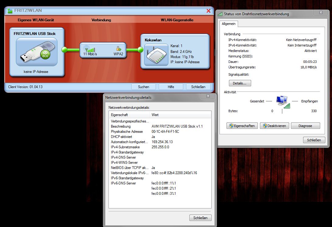Click the received bytes value 330

coord(314,111)
